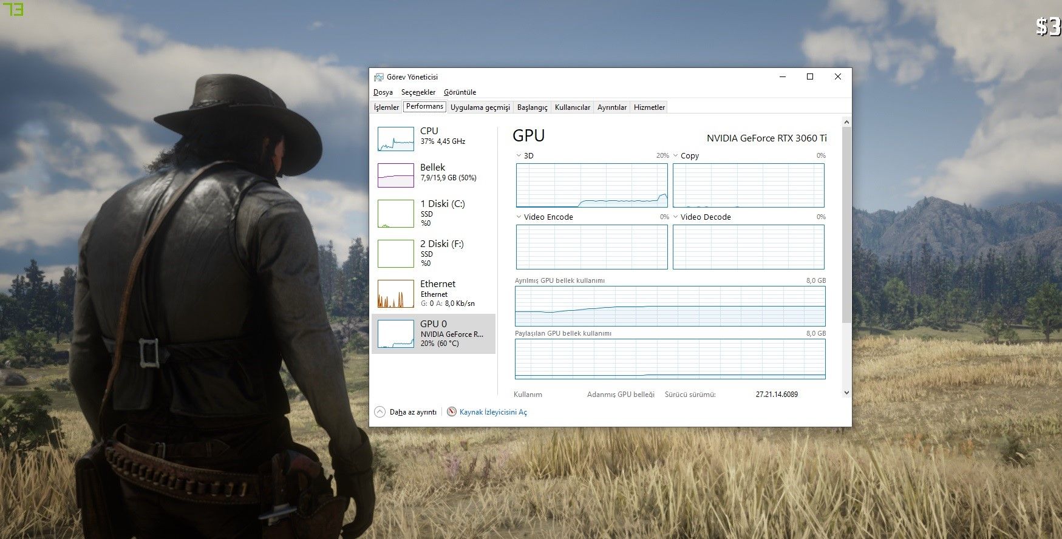Select the Ethernet activity mini graph
Image resolution: width=1062 pixels, height=539 pixels.
(x=396, y=294)
